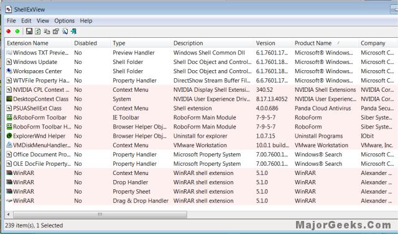The width and height of the screenshot is (398, 234).
Task: Sort by Description column header
Action: pyautogui.click(x=213, y=43)
